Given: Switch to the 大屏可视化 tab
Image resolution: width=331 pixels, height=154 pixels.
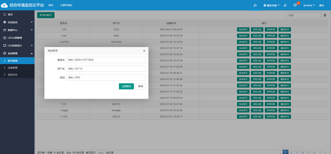Looking at the screenshot, I should point(66,5).
